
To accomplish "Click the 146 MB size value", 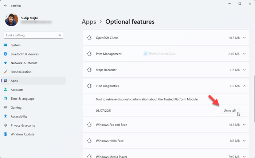I will [235, 141].
